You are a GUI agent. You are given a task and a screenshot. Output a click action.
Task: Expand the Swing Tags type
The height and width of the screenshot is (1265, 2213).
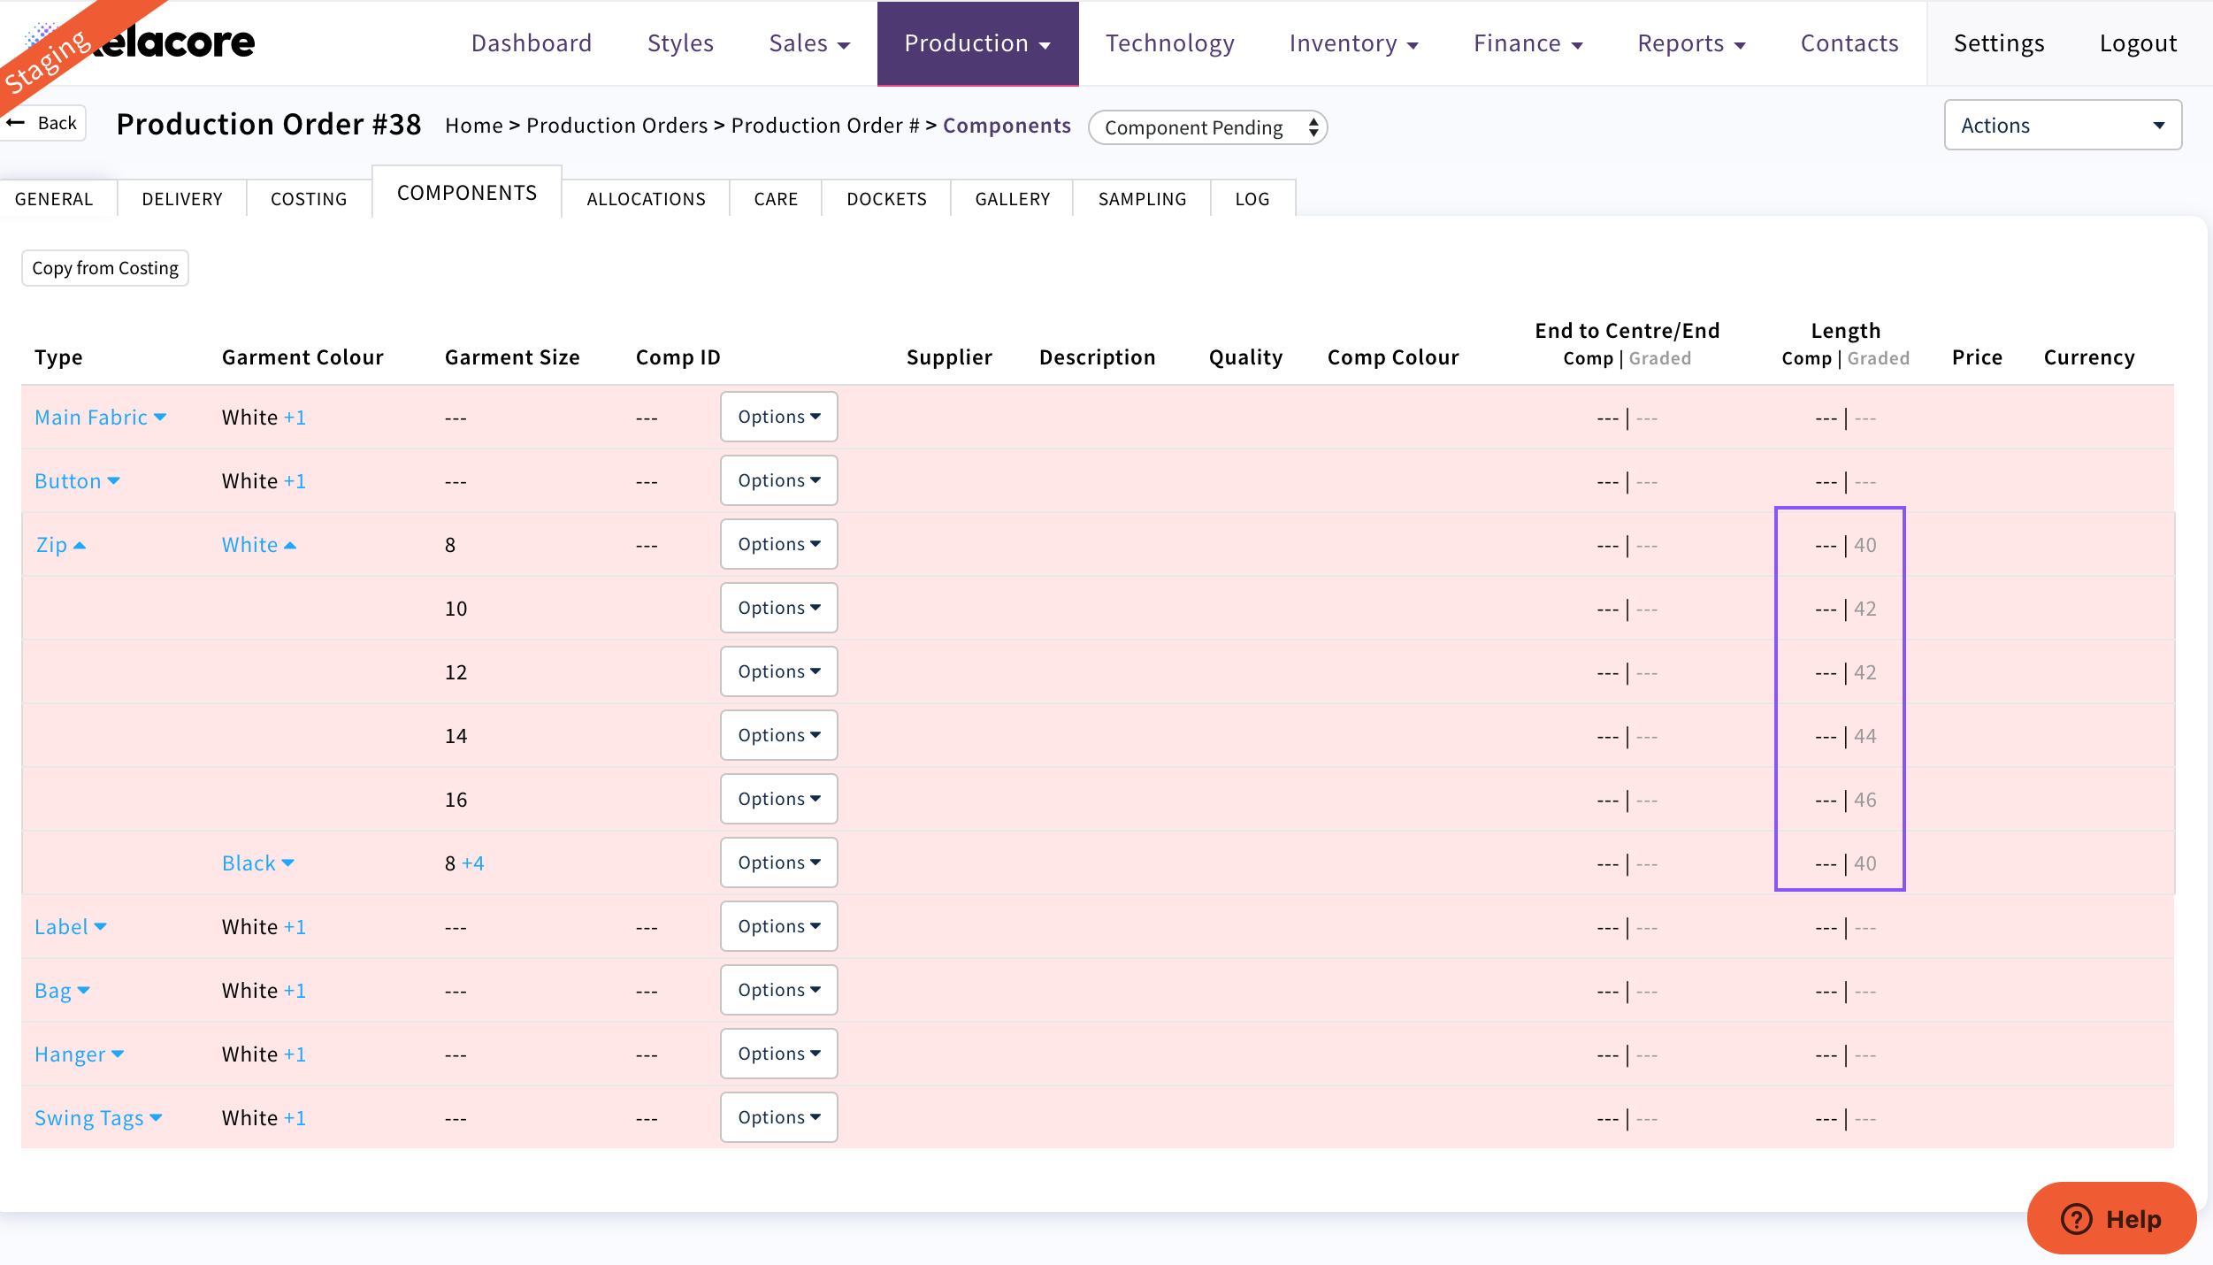[97, 1118]
